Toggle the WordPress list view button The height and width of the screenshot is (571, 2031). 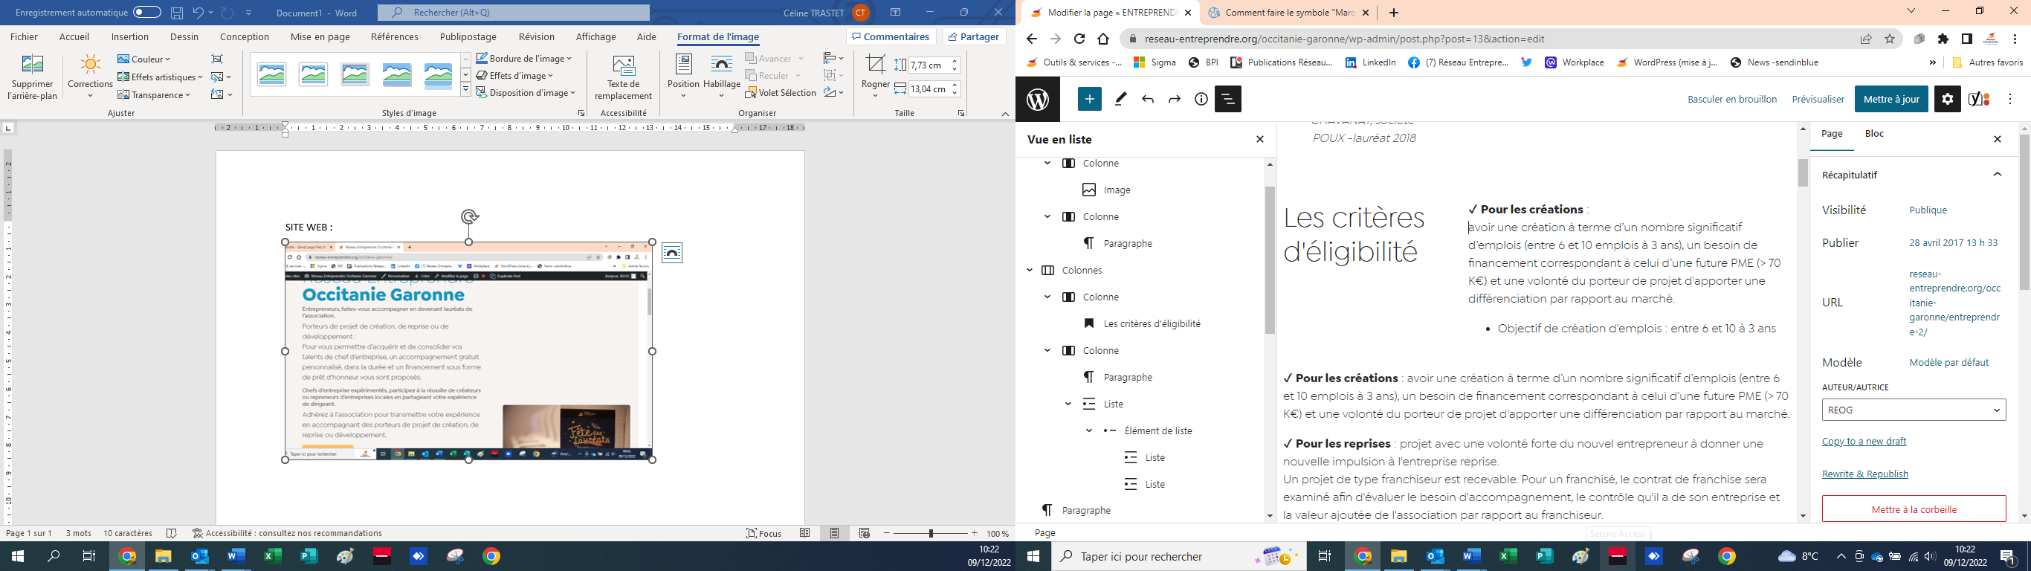[1227, 100]
